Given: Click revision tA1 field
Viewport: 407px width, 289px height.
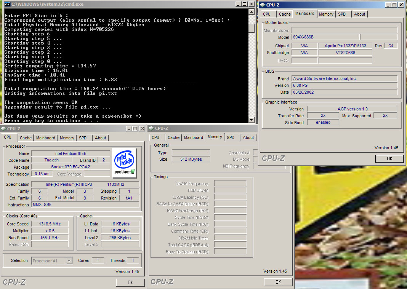Looking at the screenshot, I should coord(129,198).
